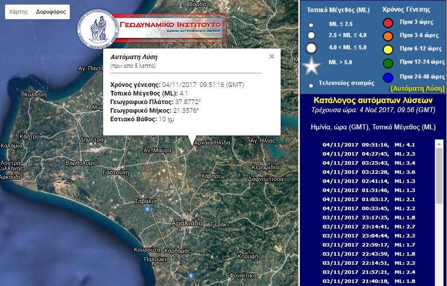The image size is (447, 286).
Task: Switch to the Χάρτης map view
Action: (18, 12)
